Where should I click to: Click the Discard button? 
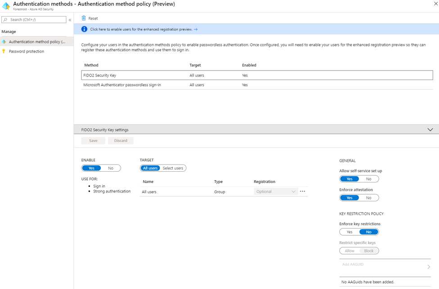(121, 141)
